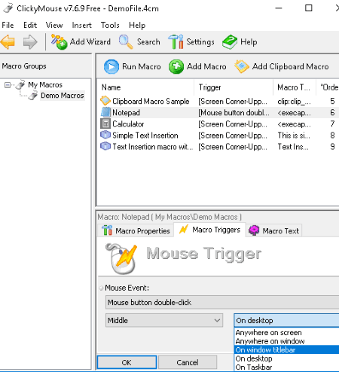Screen dimensions: 339x372
Task: Select the Calculator macro name
Action: [x=128, y=123]
